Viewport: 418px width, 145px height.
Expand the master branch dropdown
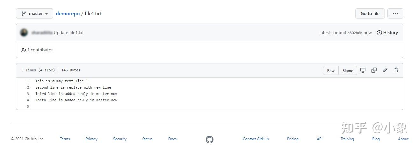pos(35,14)
